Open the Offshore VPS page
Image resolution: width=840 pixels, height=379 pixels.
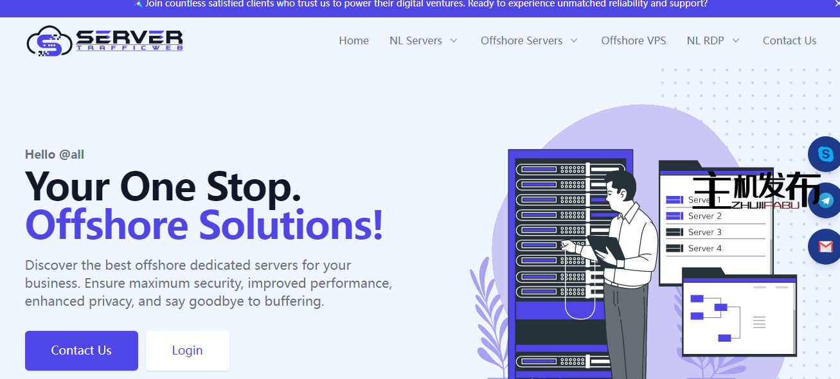pyautogui.click(x=634, y=40)
